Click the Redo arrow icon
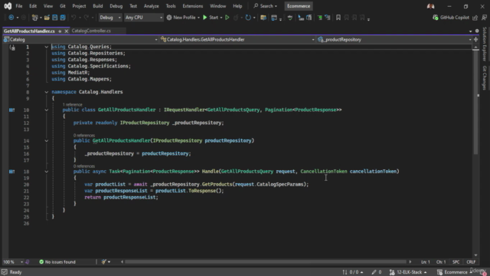490x276 pixels. pyautogui.click(x=87, y=18)
